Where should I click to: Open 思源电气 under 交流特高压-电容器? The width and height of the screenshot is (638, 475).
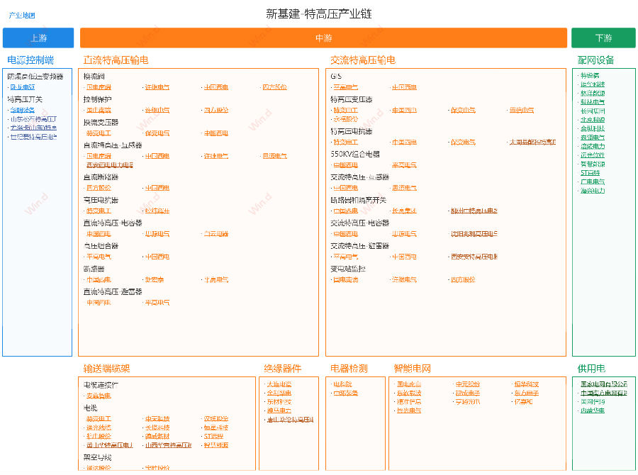[x=404, y=234]
